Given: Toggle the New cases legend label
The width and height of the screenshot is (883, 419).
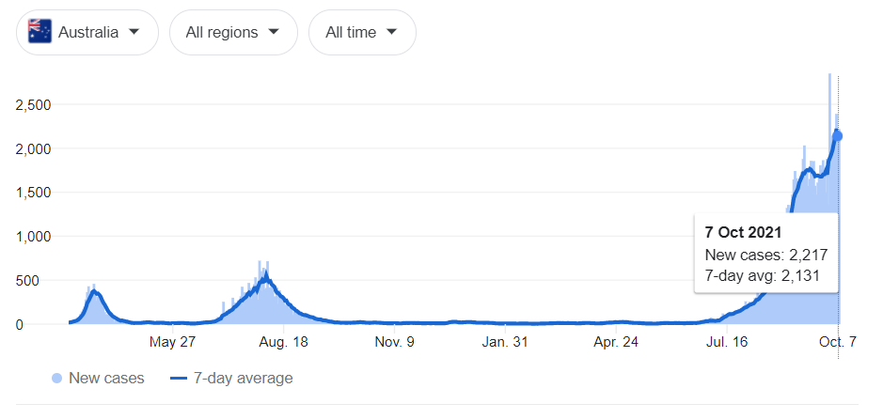Looking at the screenshot, I should point(106,378).
